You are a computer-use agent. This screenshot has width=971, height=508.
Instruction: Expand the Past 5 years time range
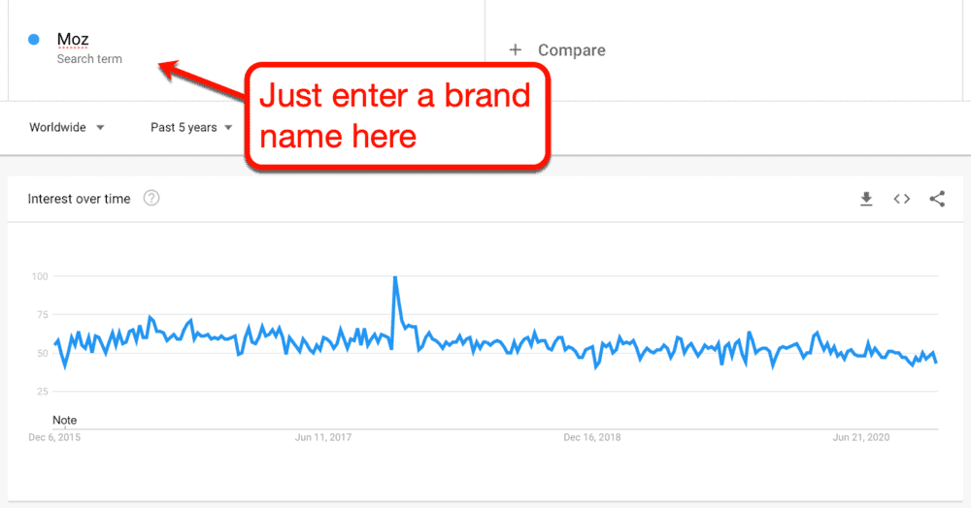point(191,127)
